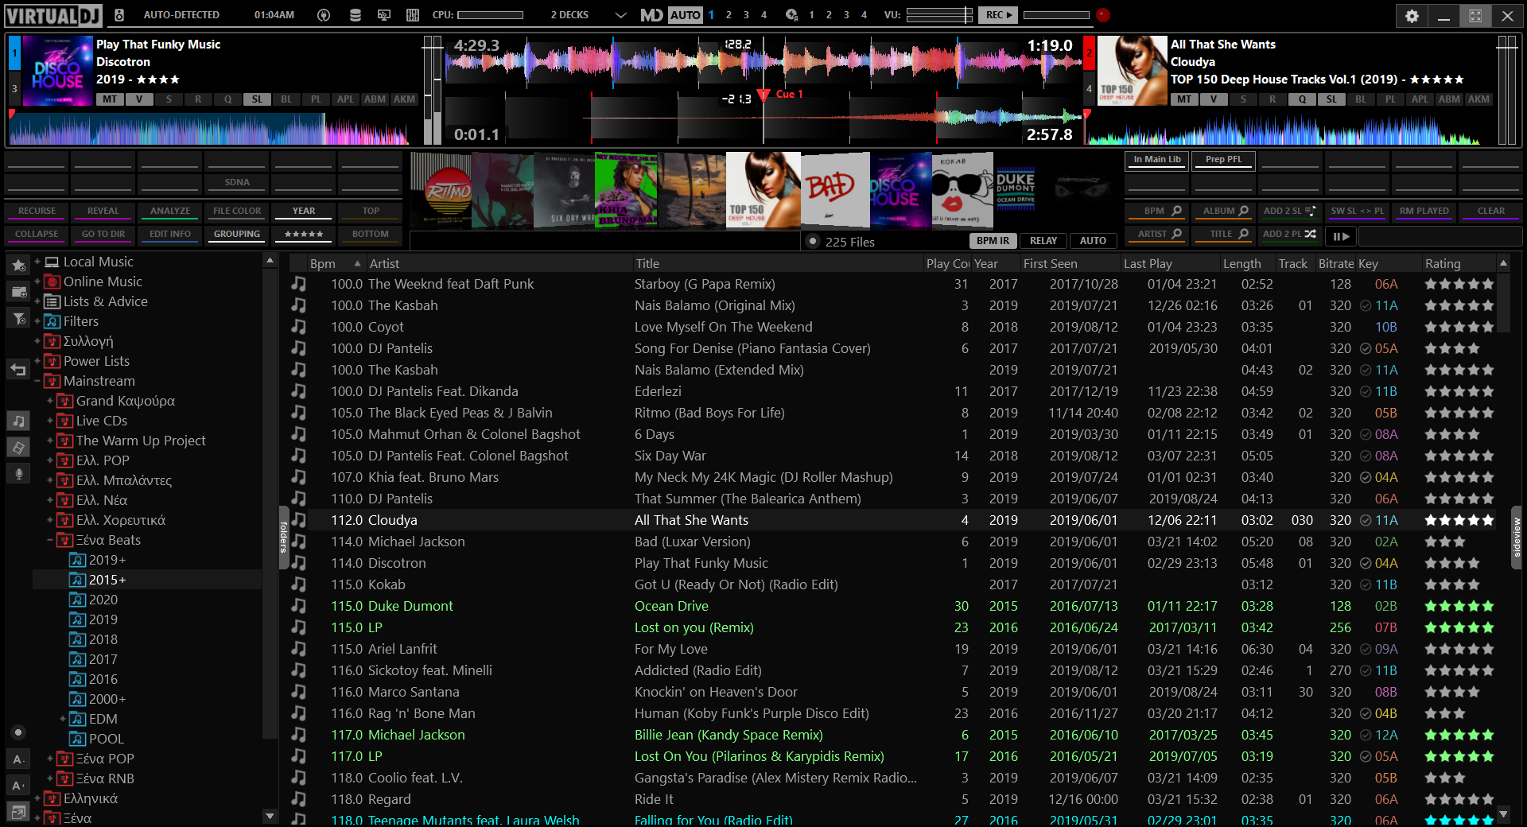Decrease browser font size with small A icon

pyautogui.click(x=18, y=759)
